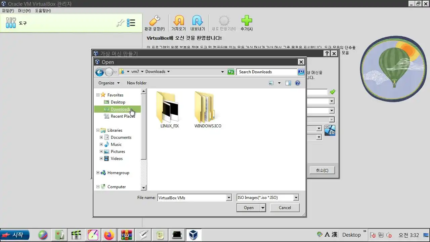The image size is (430, 242).
Task: Open OS version dropdown in wizard behind
Action: click(319, 128)
